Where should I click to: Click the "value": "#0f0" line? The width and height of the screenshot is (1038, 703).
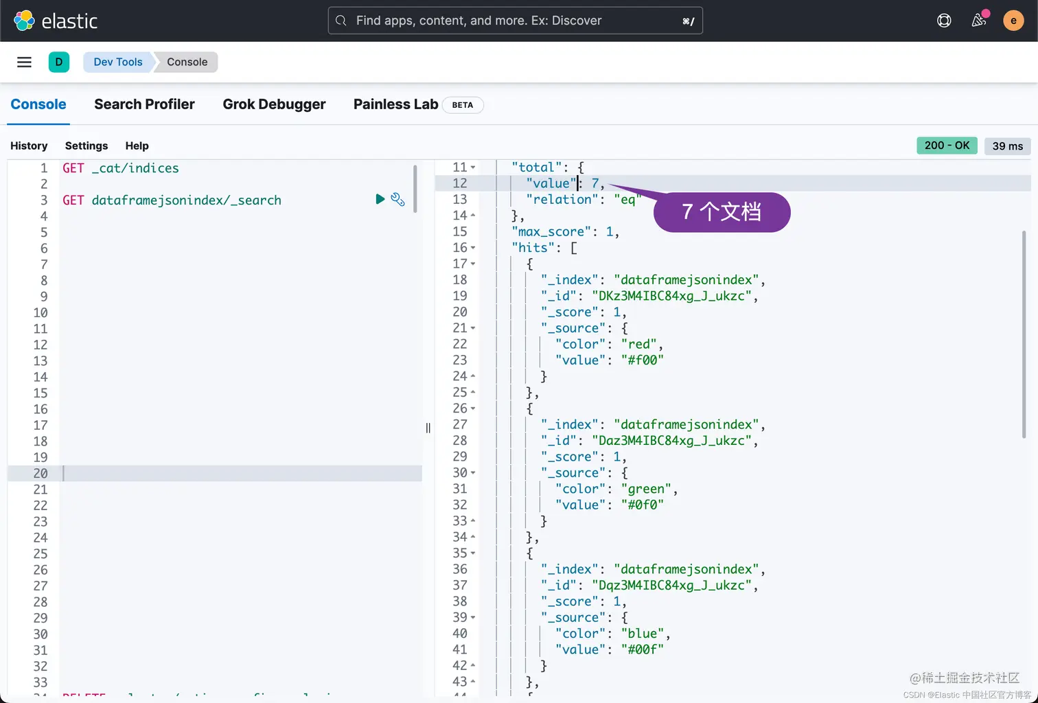click(x=608, y=505)
